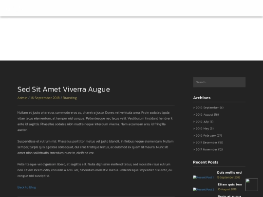The image size is (263, 197).
Task: Click the Archives heading
Action: click(202, 98)
